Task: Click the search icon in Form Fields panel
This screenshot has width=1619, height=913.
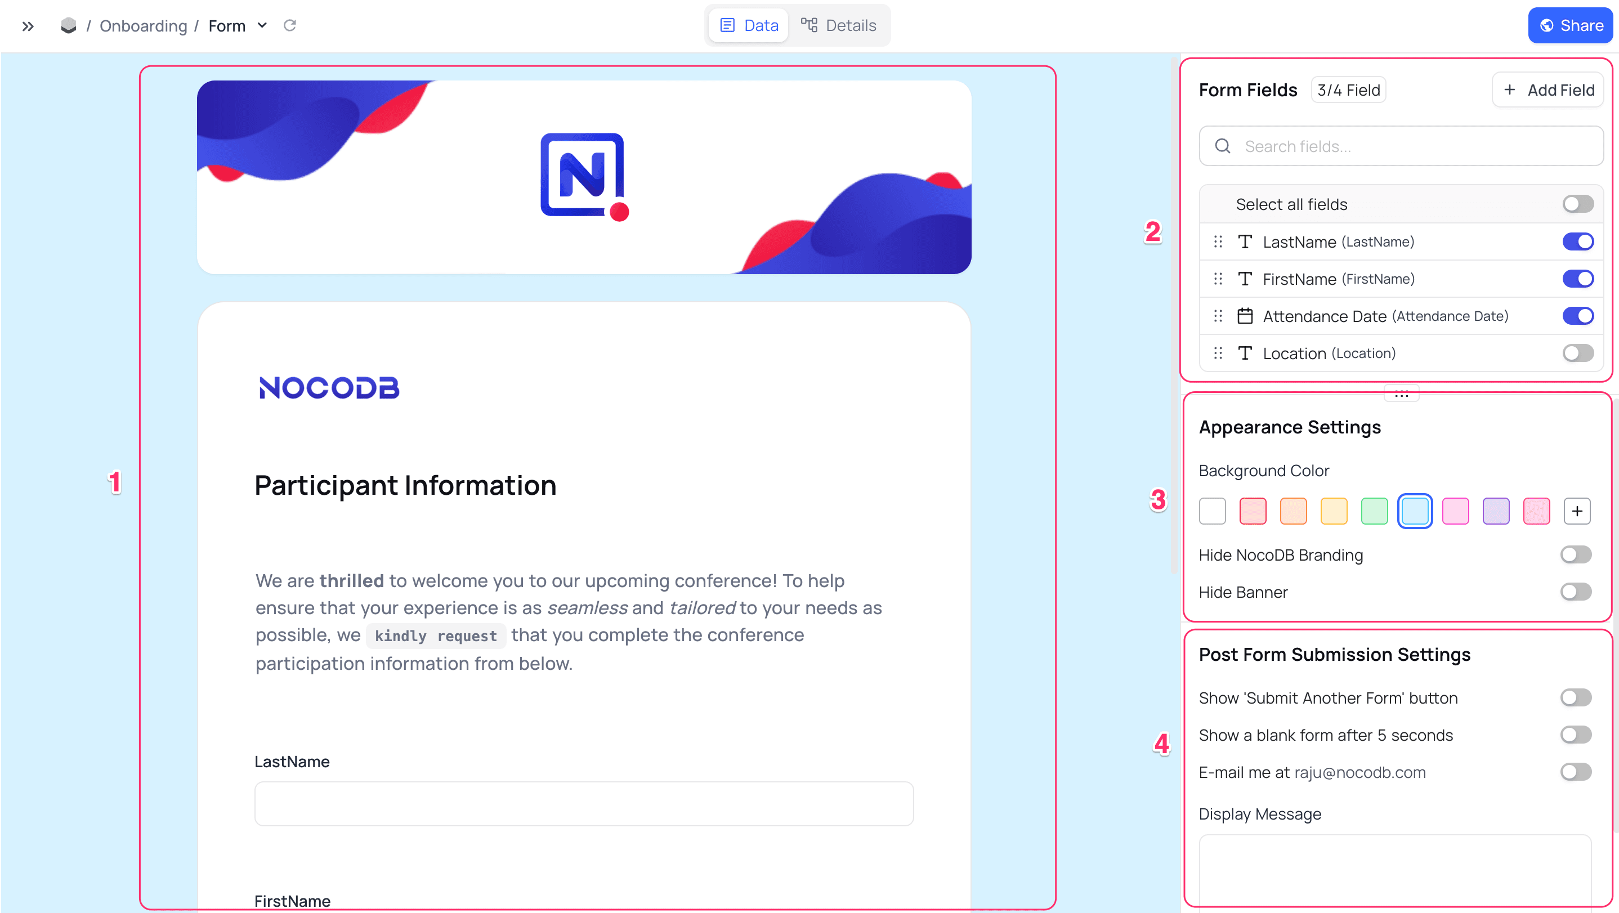Action: coord(1222,146)
